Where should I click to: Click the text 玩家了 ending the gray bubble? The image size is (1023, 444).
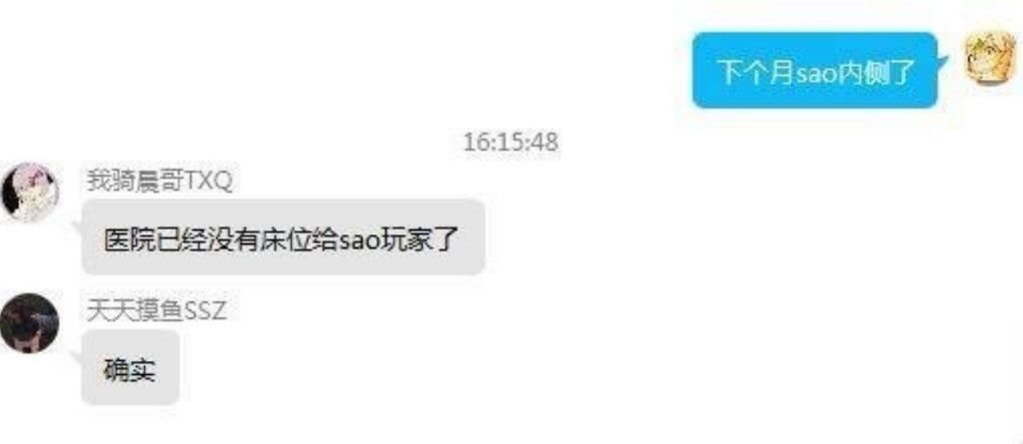tap(422, 240)
